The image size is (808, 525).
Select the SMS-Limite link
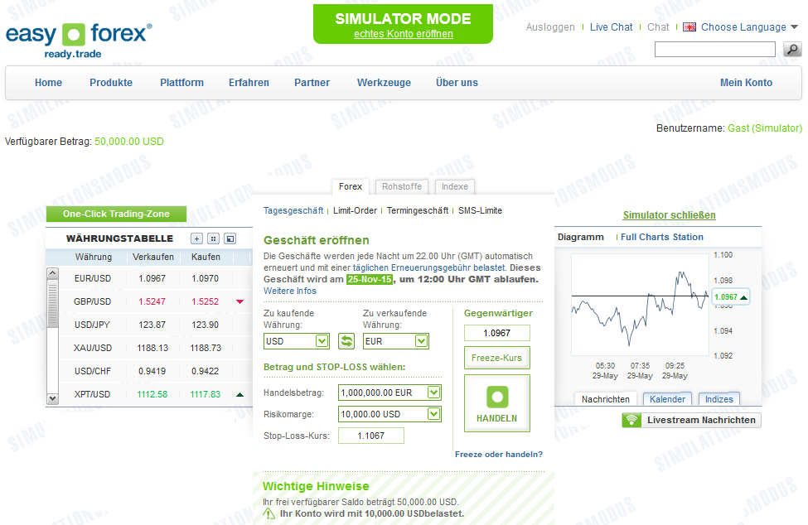(481, 210)
